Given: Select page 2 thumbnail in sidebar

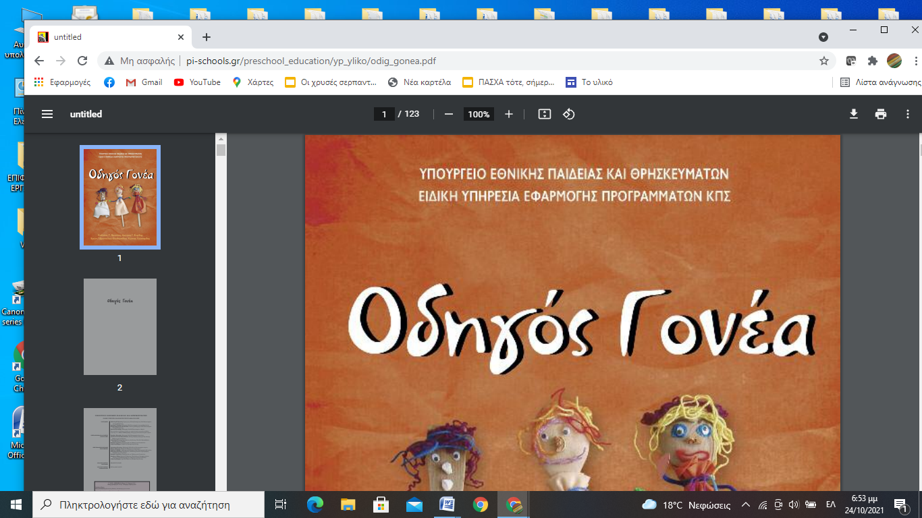Looking at the screenshot, I should click(x=120, y=327).
